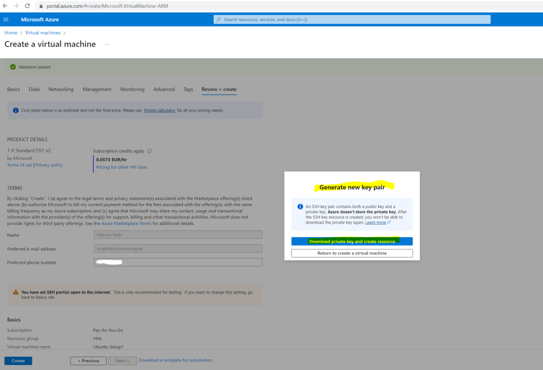Screen dimensions: 543x370
Task: Click the info icon in the cost estimate banner
Action: [15, 110]
